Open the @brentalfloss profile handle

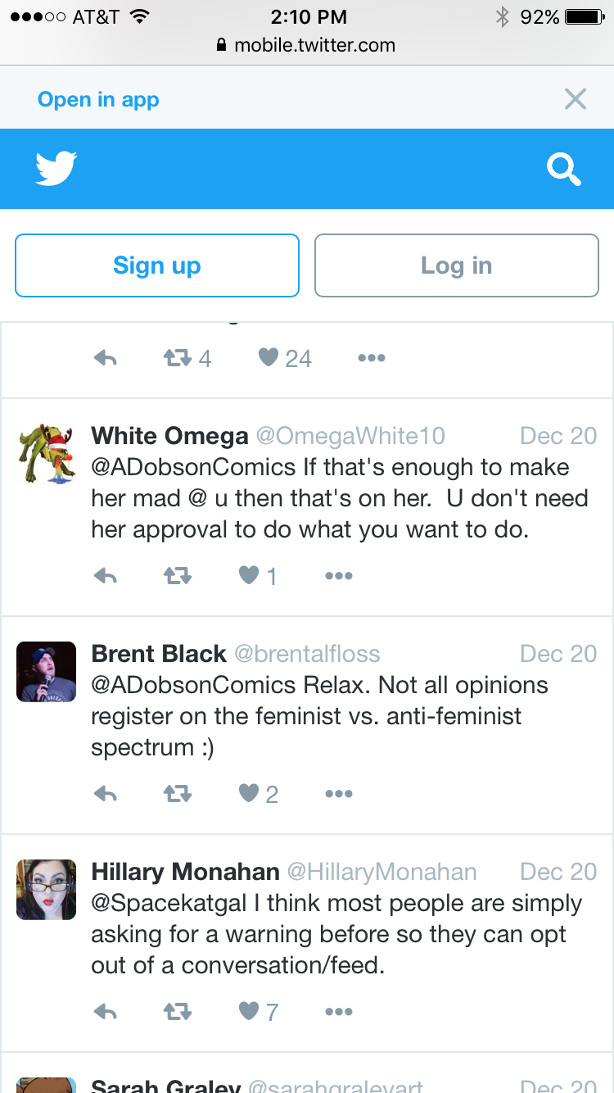point(308,654)
